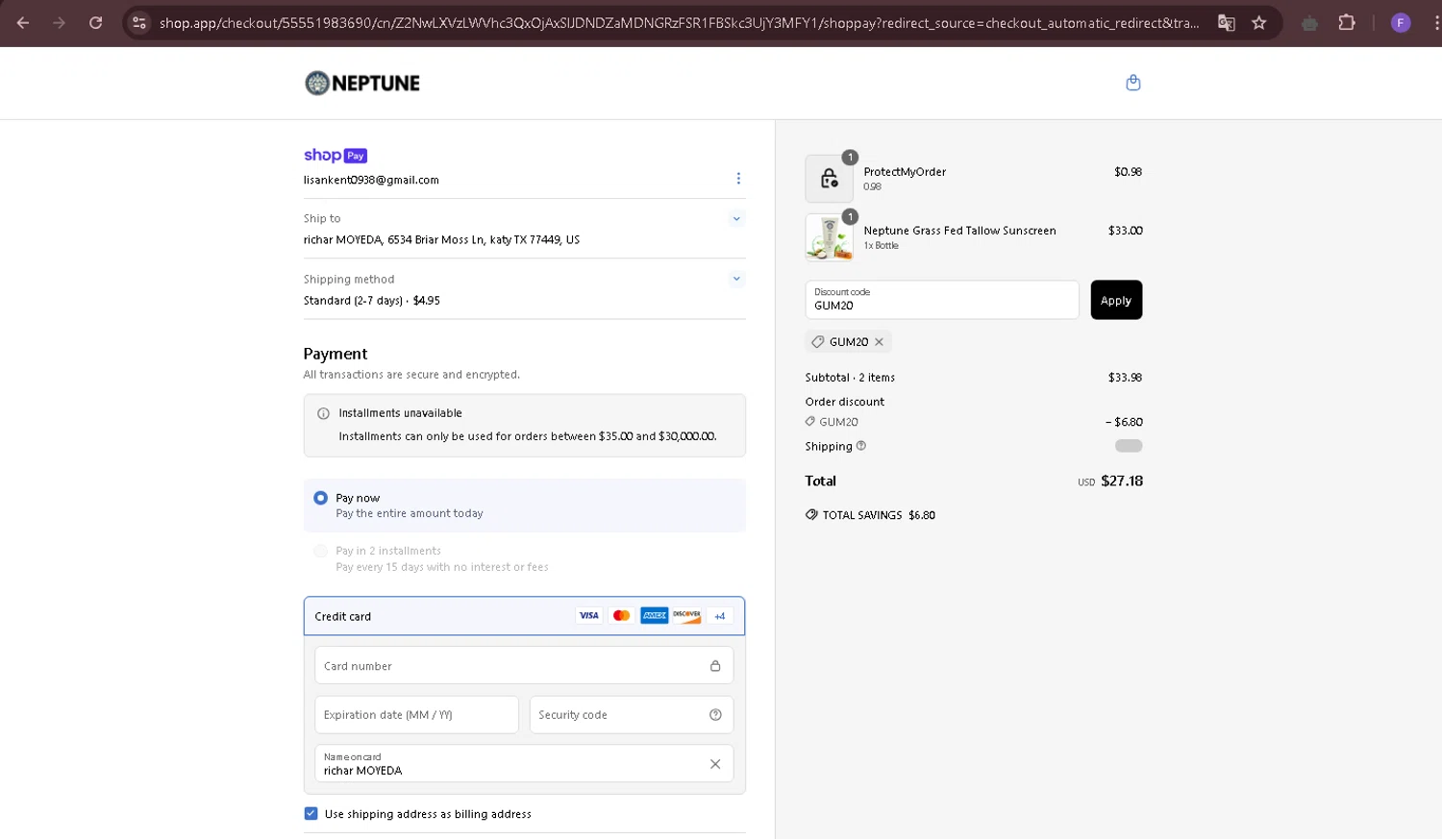This screenshot has width=1442, height=839.
Task: Open the shopping bag cart icon
Action: (1133, 83)
